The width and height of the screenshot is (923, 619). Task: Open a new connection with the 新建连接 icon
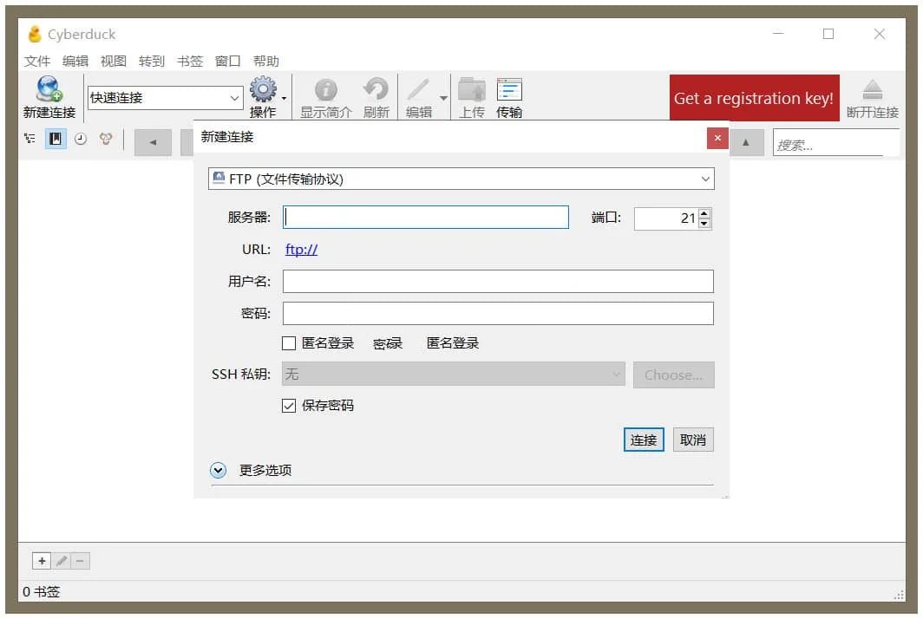click(x=48, y=91)
